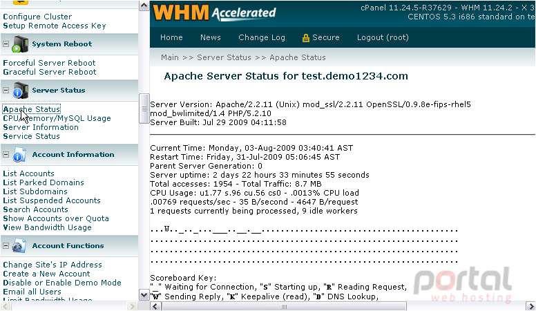Viewport: 536px width, 311px height.
Task: Click the Server Status info icon
Action: pyautogui.click(x=20, y=91)
